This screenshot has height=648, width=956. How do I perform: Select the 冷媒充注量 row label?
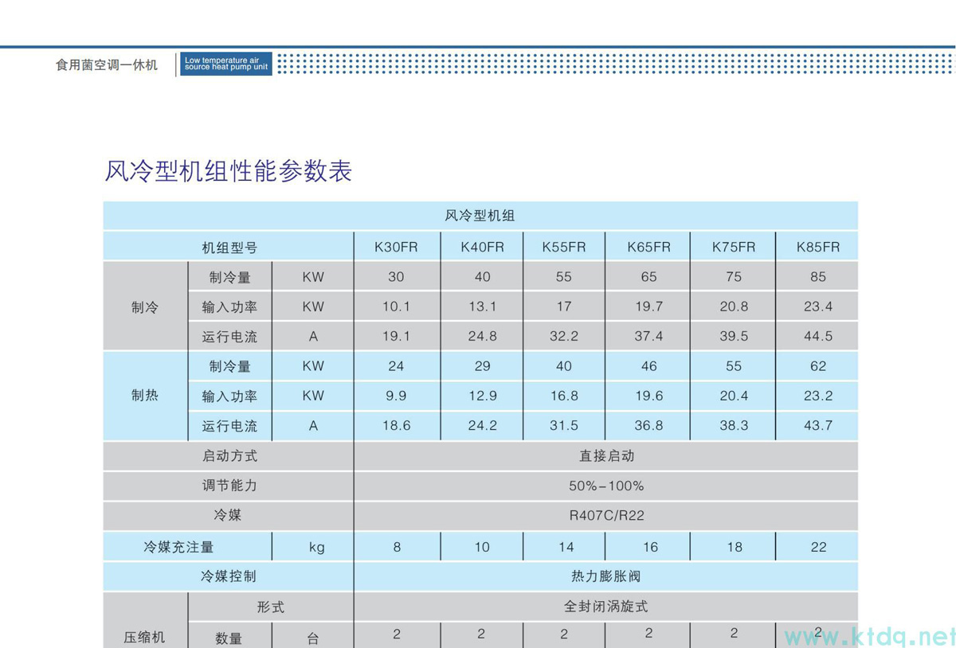click(x=179, y=547)
